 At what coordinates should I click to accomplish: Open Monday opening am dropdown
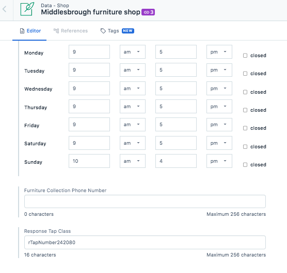[133, 52]
